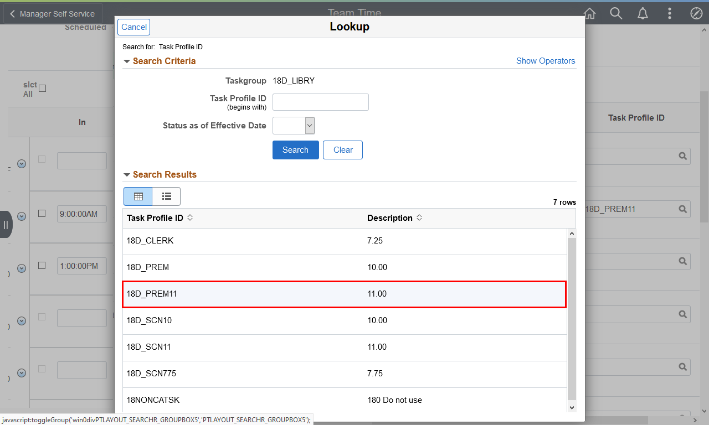Switch results to grid view icon
709x425 pixels.
[x=138, y=196]
